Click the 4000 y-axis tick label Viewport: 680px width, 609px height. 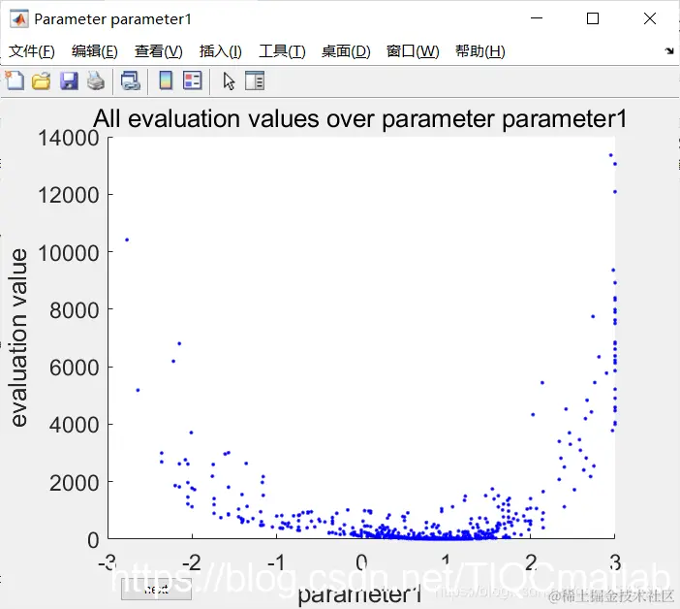[x=75, y=424]
